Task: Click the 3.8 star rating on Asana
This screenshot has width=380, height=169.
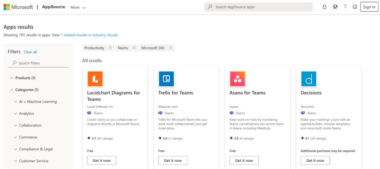Action: pos(234,138)
